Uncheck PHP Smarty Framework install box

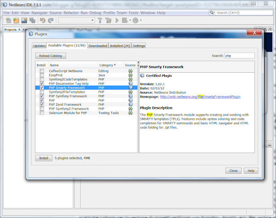[42, 88]
